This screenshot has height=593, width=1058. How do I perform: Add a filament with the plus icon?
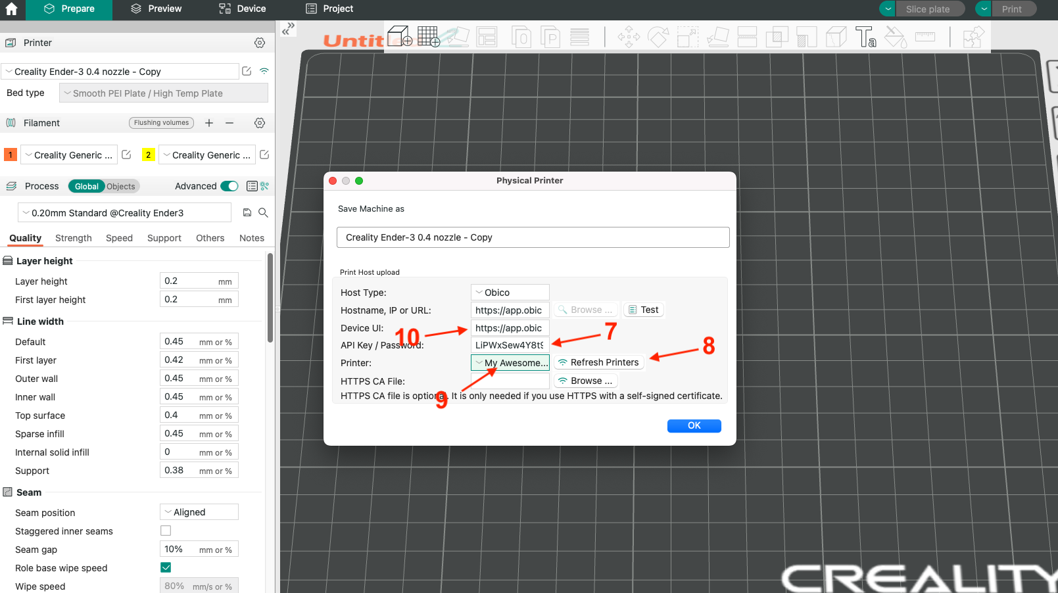tap(209, 123)
